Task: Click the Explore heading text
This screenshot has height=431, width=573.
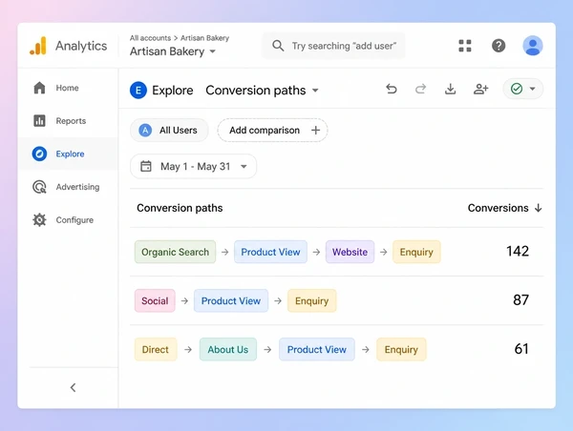Action: click(x=173, y=91)
